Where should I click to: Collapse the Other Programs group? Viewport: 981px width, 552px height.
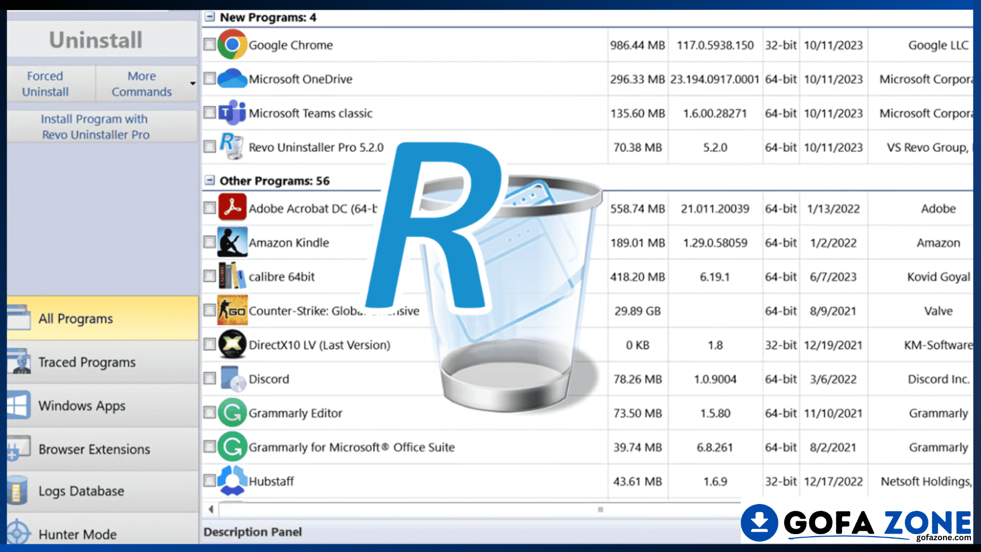209,180
